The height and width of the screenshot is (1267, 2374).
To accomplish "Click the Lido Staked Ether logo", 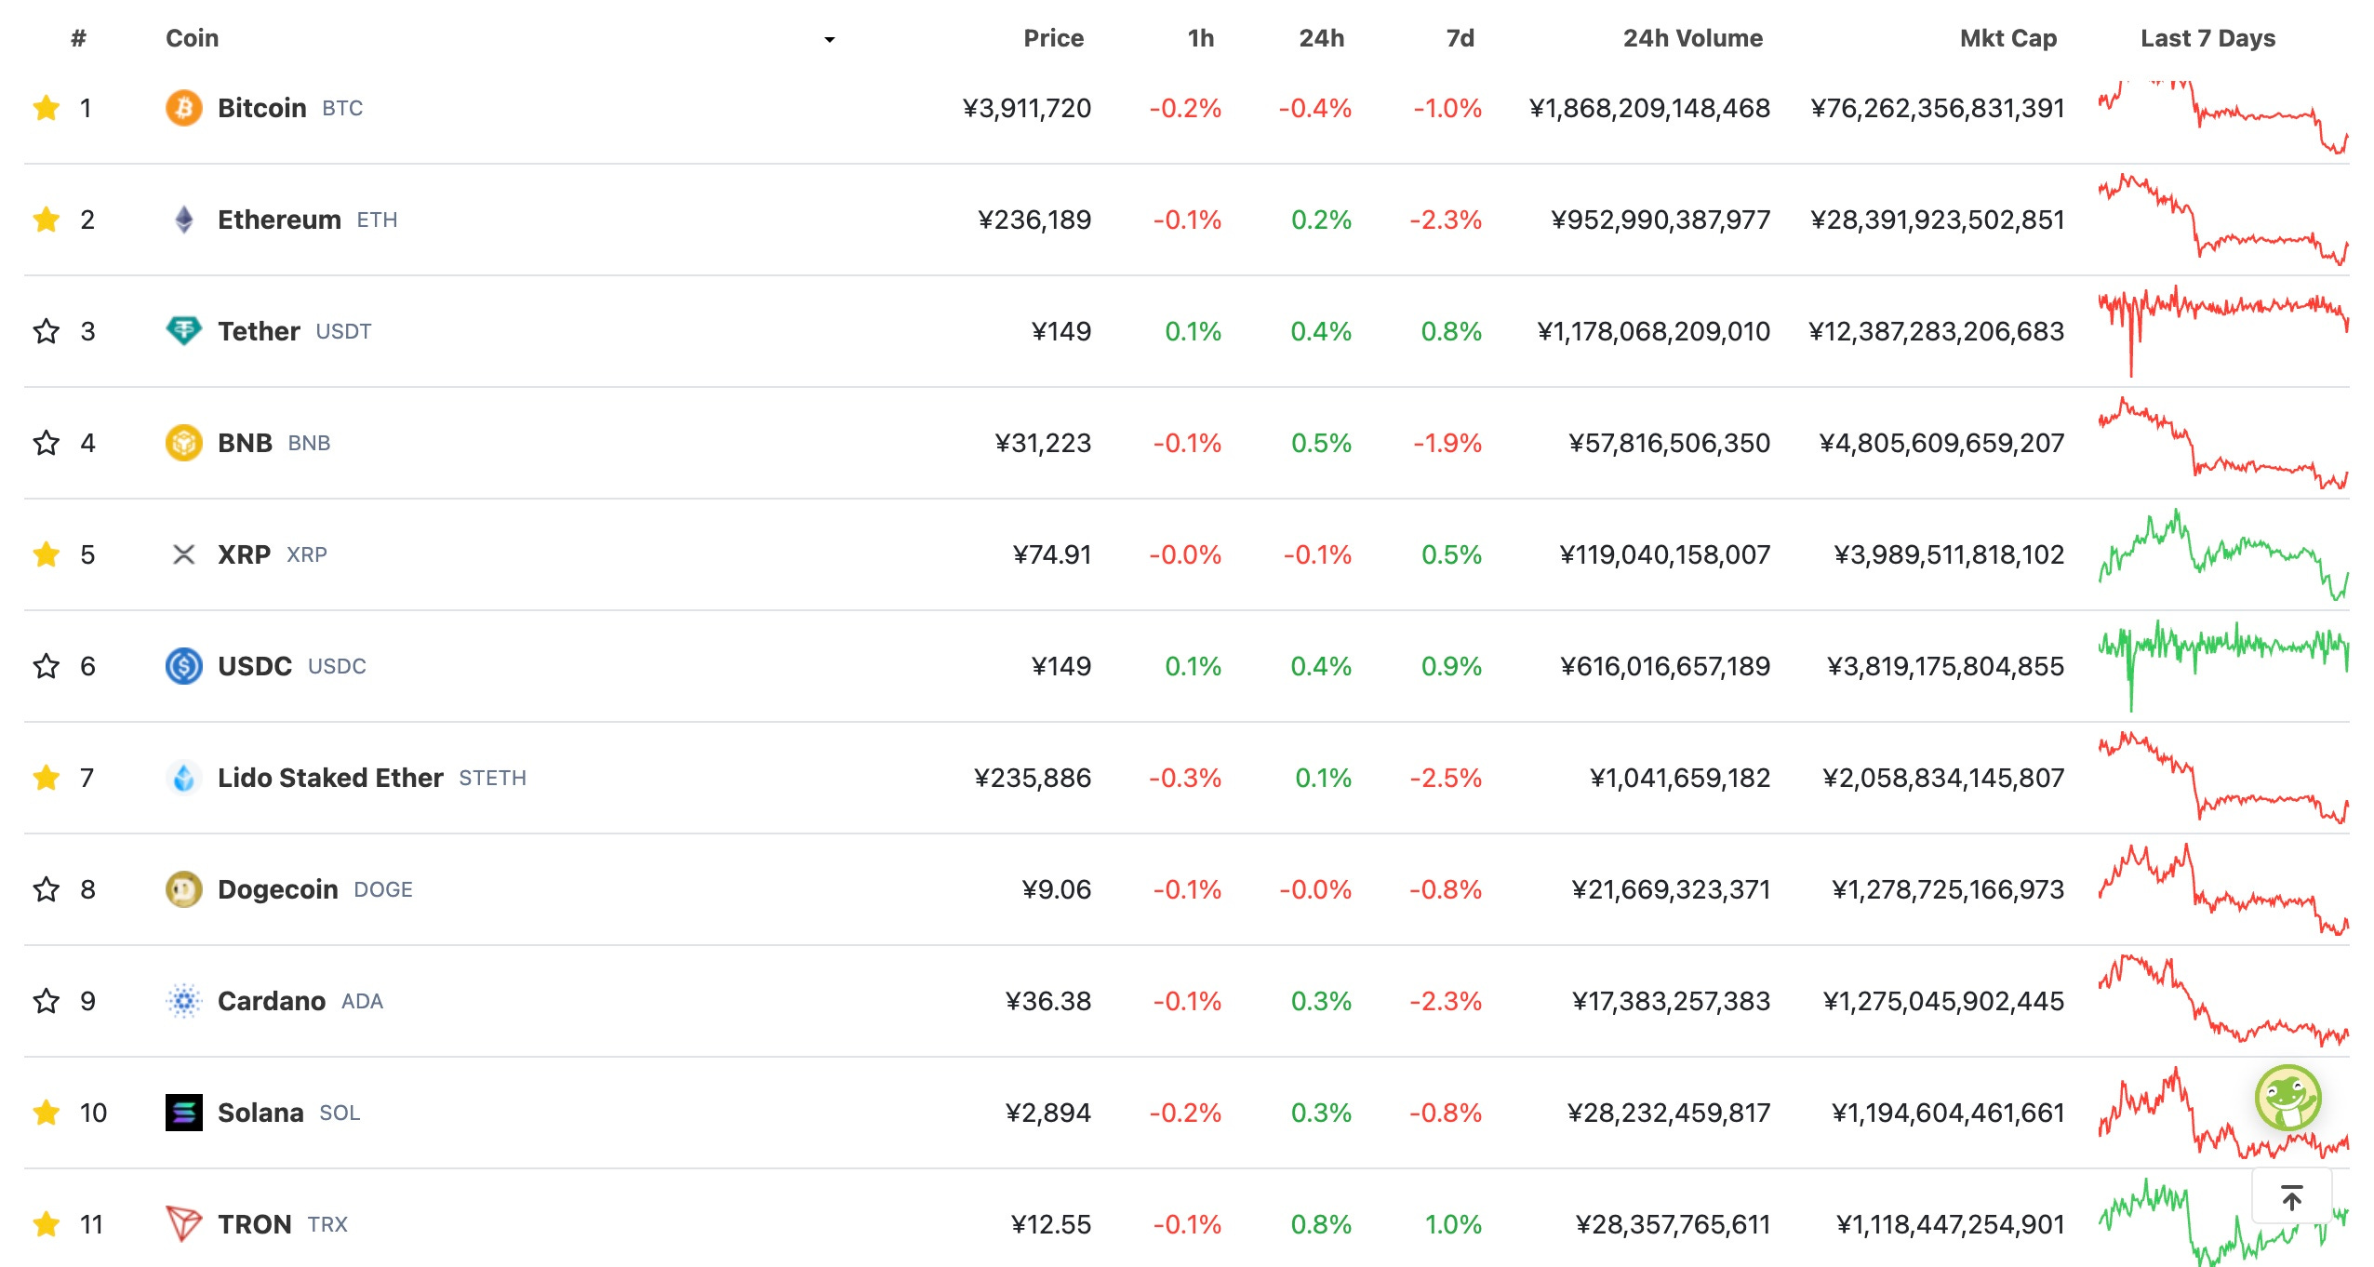I will pyautogui.click(x=184, y=778).
